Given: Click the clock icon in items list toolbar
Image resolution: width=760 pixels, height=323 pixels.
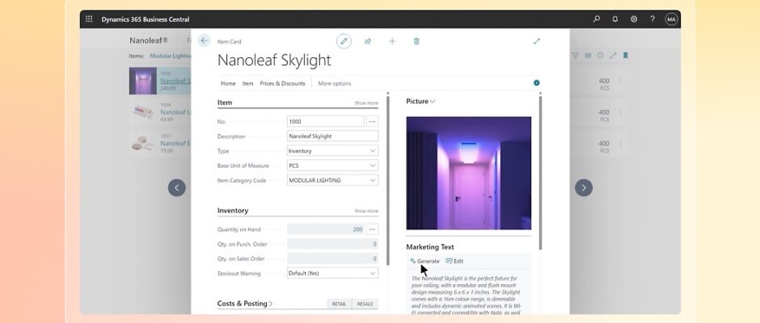Looking at the screenshot, I should pyautogui.click(x=600, y=56).
